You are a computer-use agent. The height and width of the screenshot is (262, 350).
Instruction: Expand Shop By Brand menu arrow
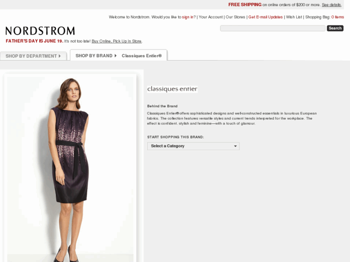coord(116,56)
